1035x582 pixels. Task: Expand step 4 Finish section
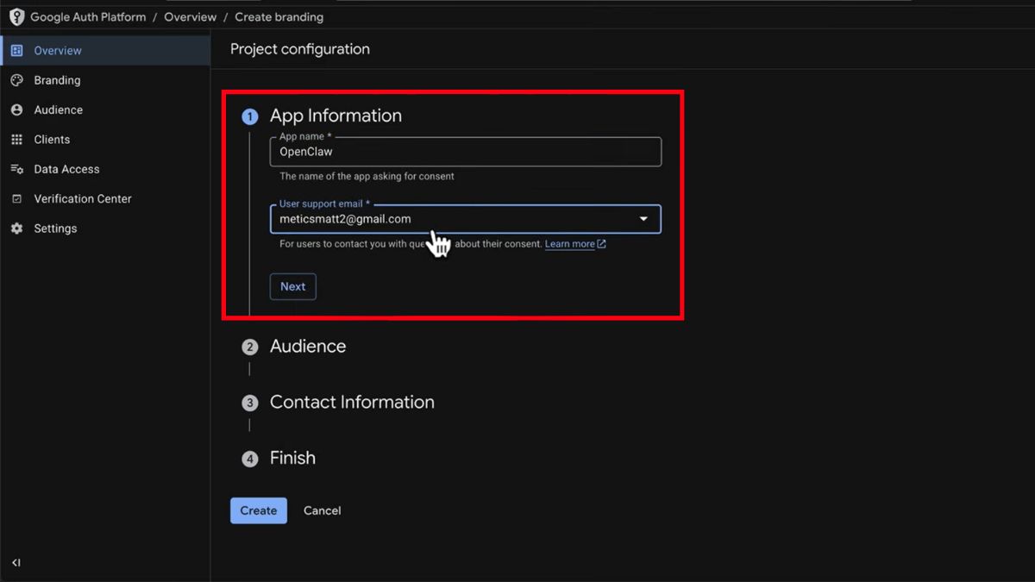point(292,459)
